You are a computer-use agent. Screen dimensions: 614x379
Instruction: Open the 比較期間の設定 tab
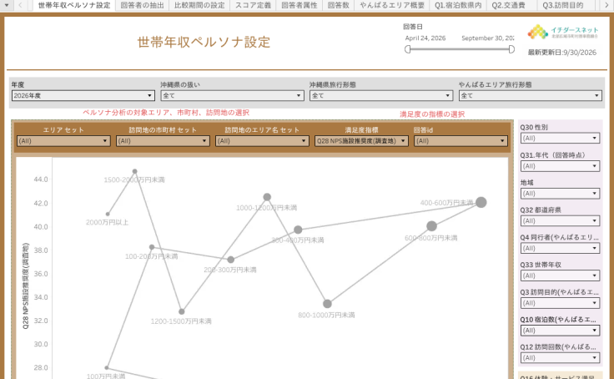[x=199, y=5]
